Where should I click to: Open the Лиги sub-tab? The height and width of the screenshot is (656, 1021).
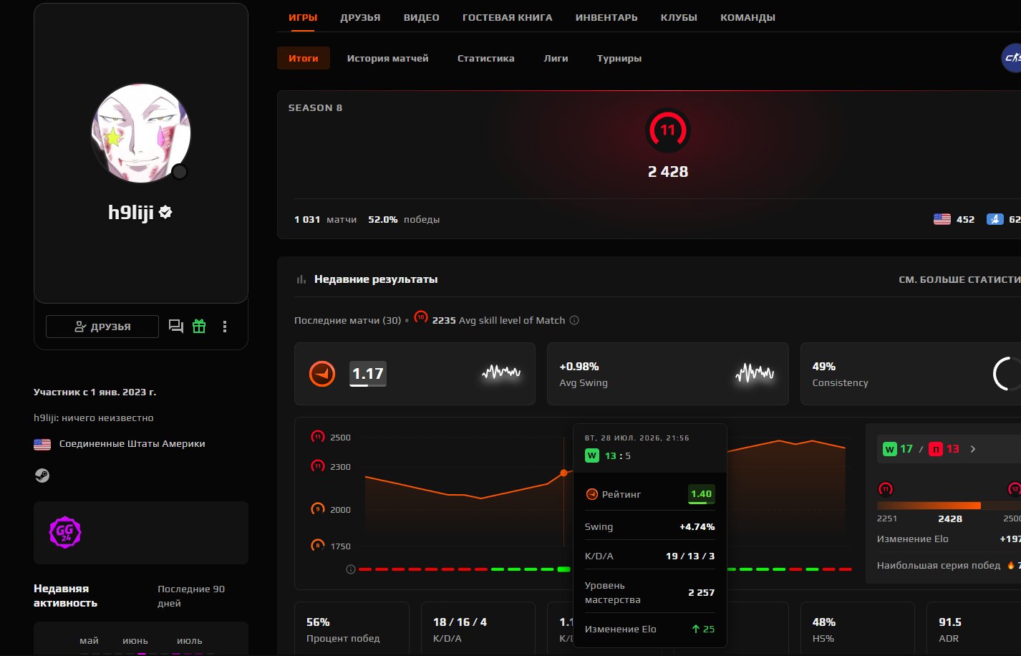(x=556, y=58)
